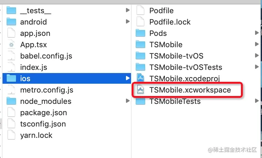The image size is (262, 158).
Task: Select package.json in the file list
Action: point(43,113)
